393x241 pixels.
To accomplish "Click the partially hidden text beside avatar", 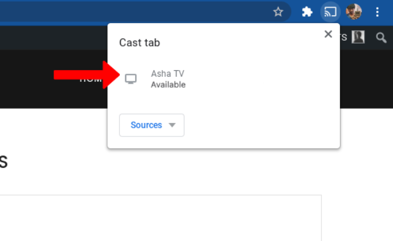I will (344, 37).
